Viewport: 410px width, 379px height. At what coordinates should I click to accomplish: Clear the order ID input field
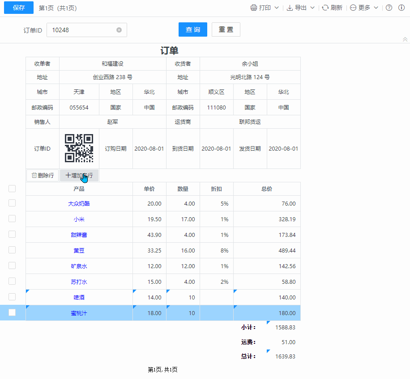119,30
